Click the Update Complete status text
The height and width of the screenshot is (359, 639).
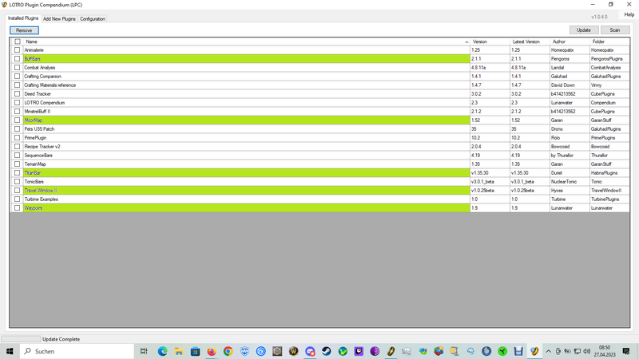click(x=62, y=339)
